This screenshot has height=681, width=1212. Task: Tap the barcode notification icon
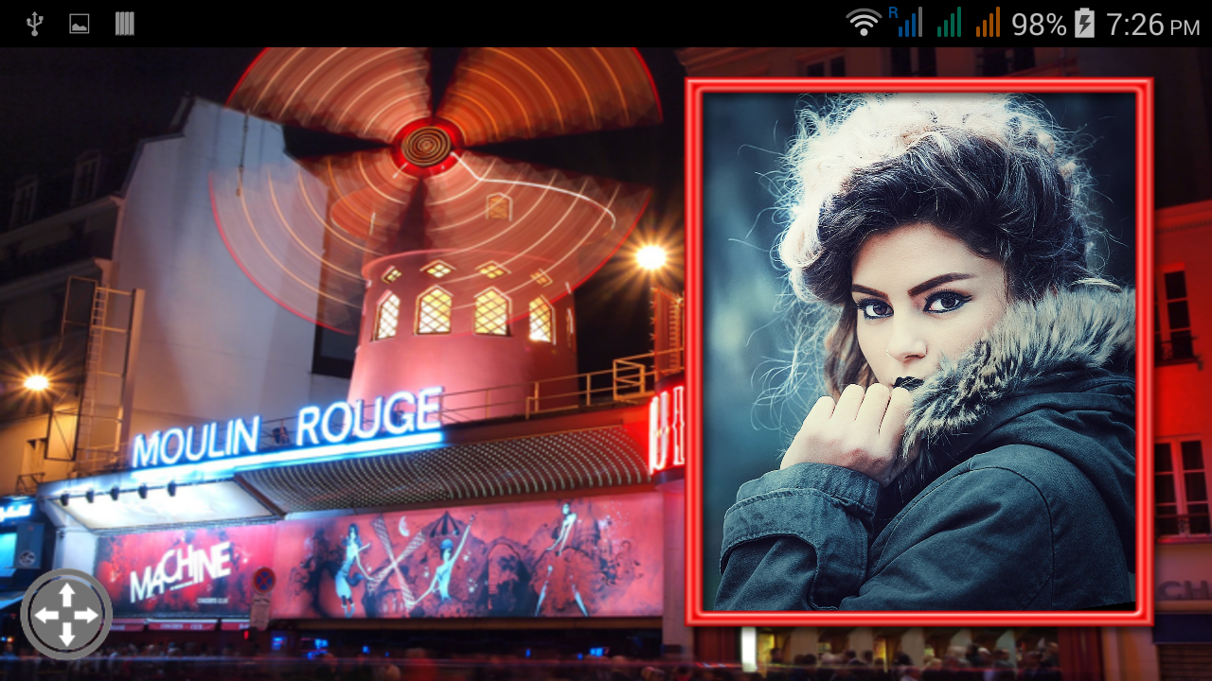[x=125, y=24]
